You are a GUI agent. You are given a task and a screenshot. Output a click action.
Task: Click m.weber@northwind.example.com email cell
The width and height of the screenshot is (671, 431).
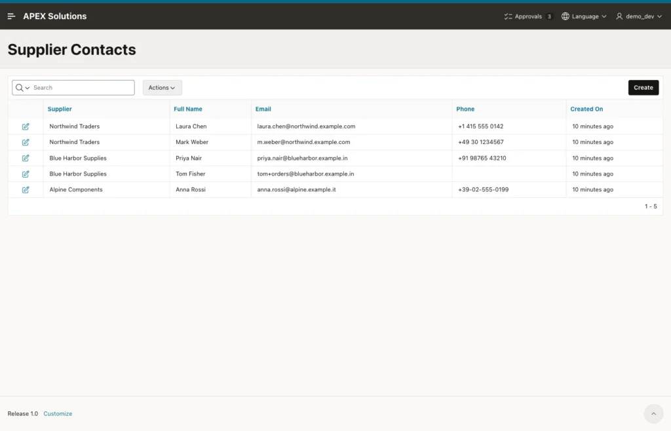[303, 142]
